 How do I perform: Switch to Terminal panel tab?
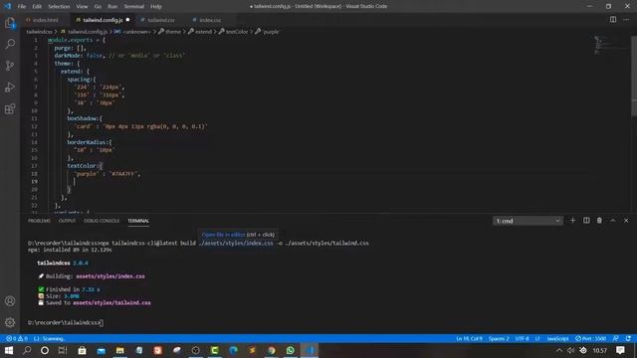pos(138,221)
